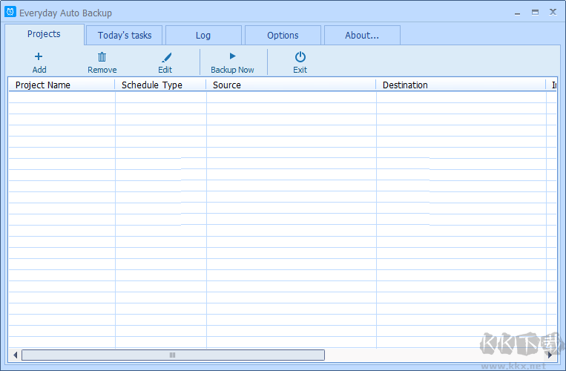
Task: Sort by Project Name column header
Action: [62, 85]
